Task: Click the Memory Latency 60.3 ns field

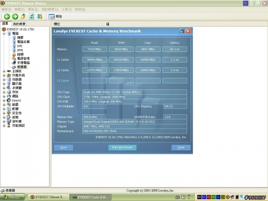Action: pos(175,49)
